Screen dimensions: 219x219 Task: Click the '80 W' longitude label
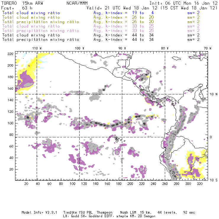click(165, 48)
